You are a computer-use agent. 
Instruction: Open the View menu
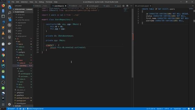tap(31, 2)
